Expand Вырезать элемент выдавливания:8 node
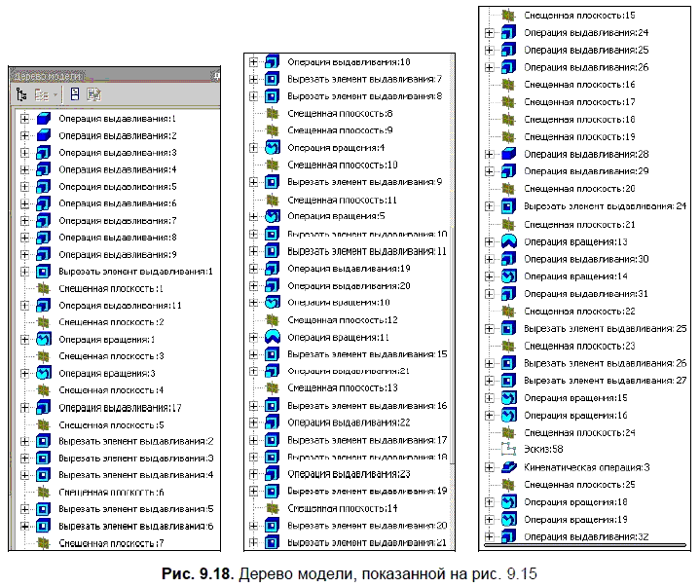Image resolution: width=700 pixels, height=588 pixels. (253, 96)
